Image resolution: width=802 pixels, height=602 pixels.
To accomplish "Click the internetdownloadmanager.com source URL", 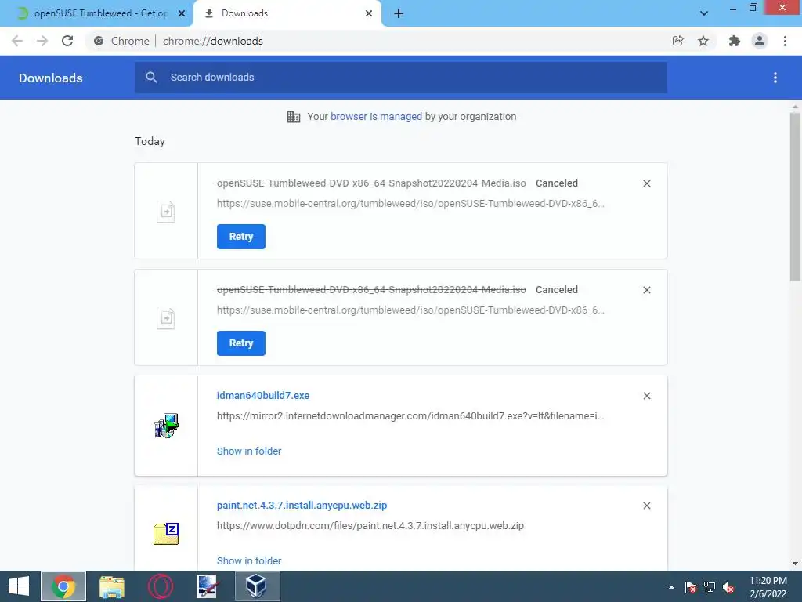I will (410, 415).
